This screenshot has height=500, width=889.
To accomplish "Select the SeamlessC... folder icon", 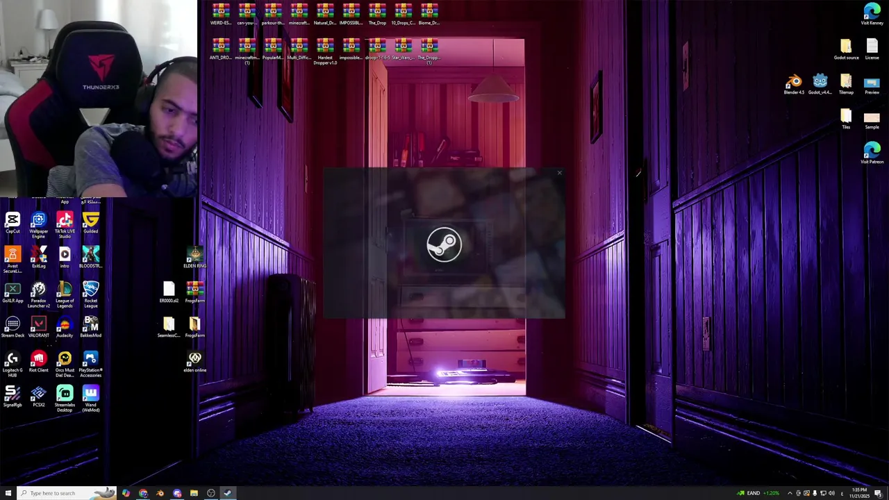I will pyautogui.click(x=169, y=328).
